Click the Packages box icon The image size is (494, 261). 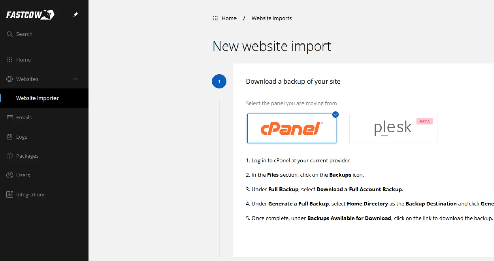tap(9, 156)
